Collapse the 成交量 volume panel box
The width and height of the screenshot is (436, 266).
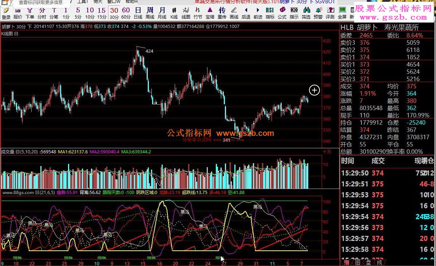(x=17, y=152)
